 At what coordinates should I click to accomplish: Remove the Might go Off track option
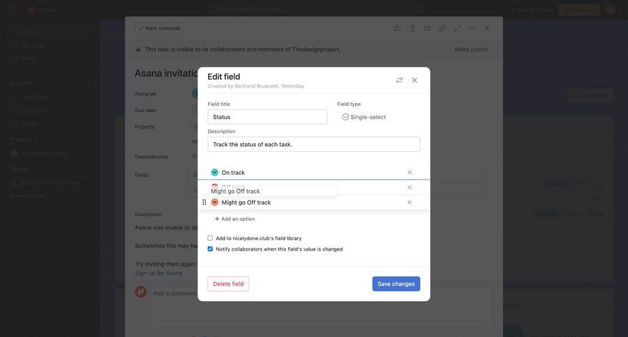point(410,203)
